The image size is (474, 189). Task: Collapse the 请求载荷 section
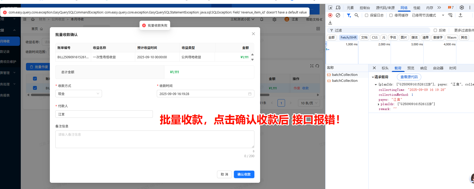(x=373, y=77)
